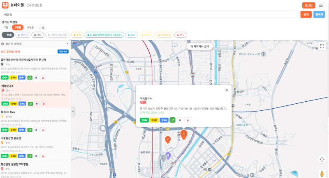The width and height of the screenshot is (329, 178).
Task: Click pink app icon in 급한마음 탕수육 row
Action: tap(43, 78)
